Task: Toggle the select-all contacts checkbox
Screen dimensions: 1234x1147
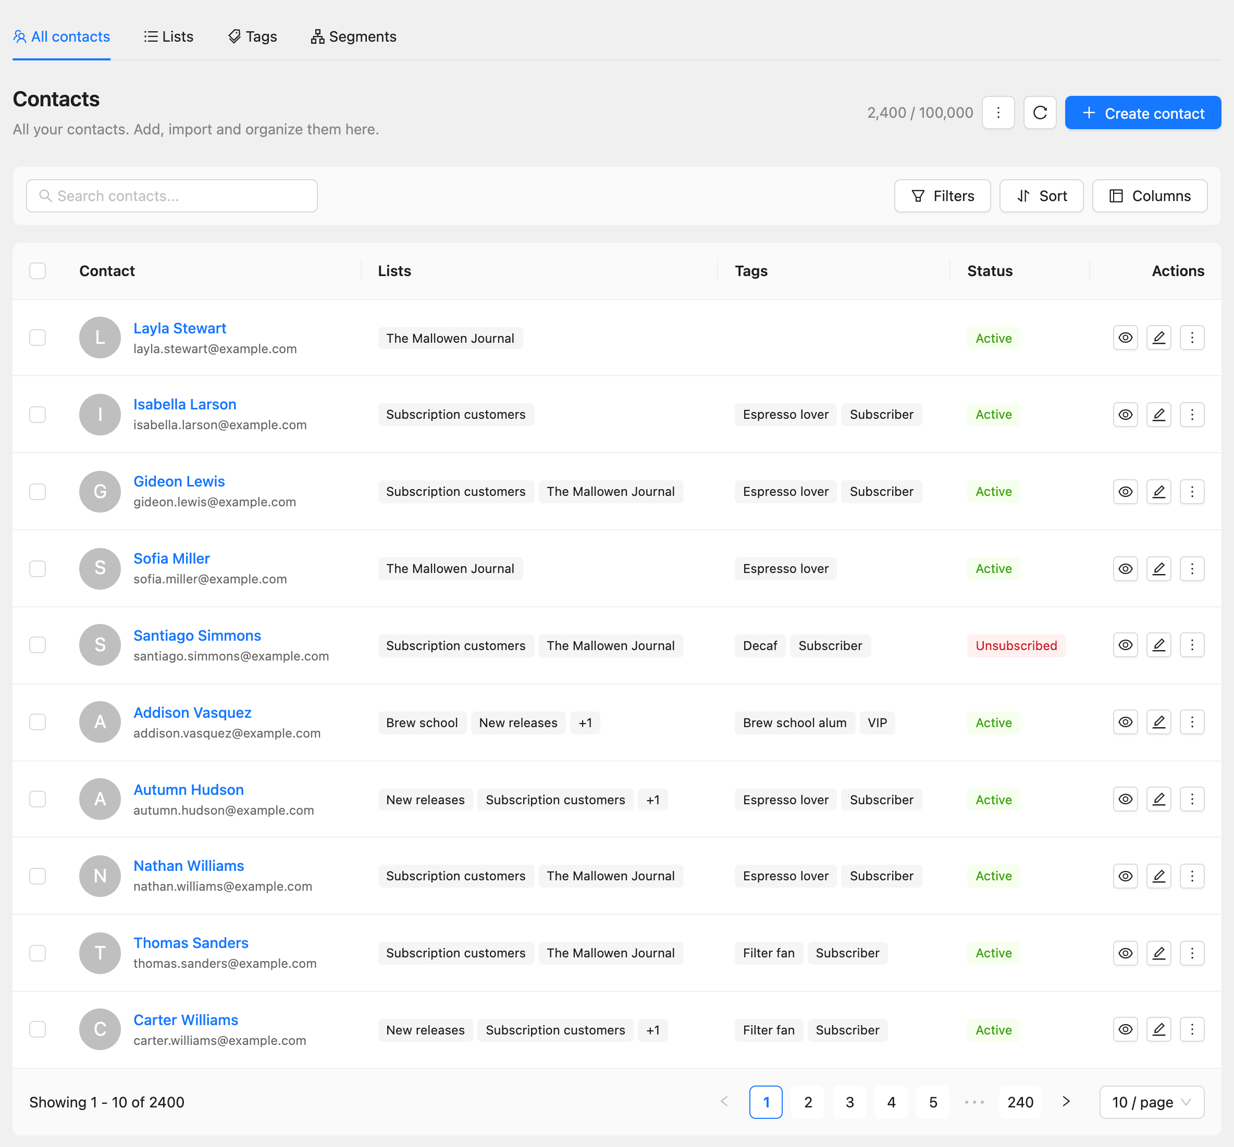Action: [38, 270]
